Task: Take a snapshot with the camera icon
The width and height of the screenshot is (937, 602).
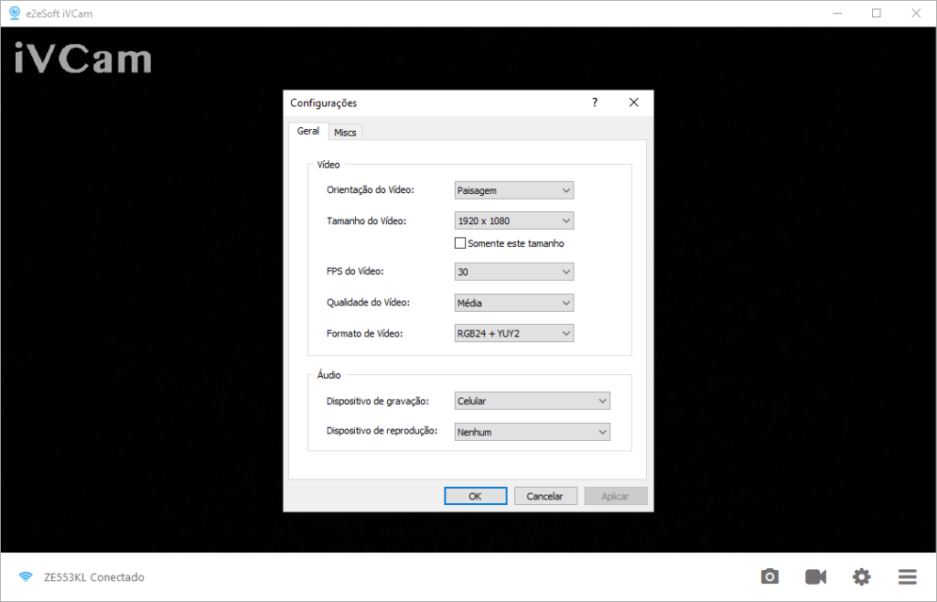Action: click(770, 576)
